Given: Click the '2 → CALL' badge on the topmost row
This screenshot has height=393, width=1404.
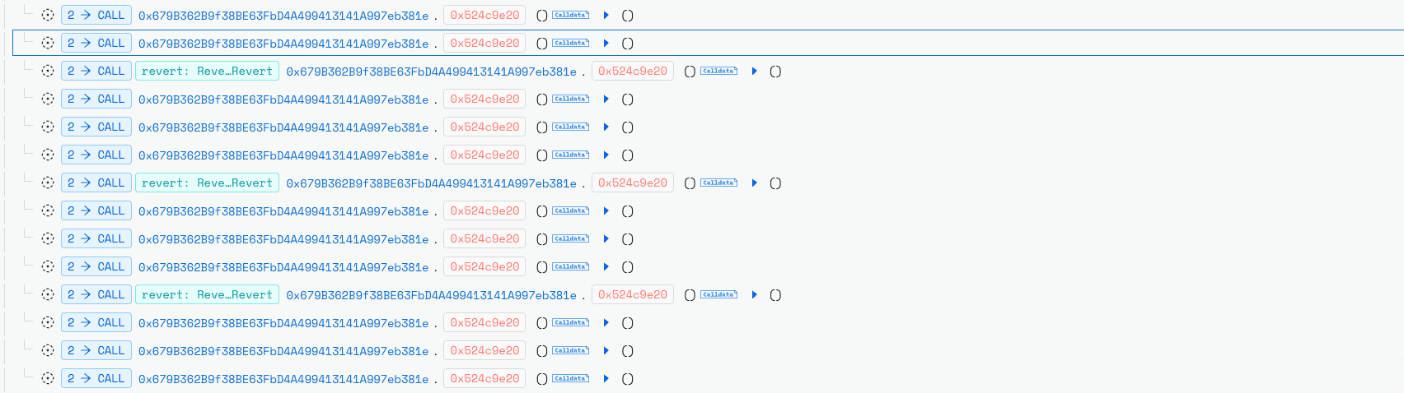Looking at the screenshot, I should (x=96, y=15).
